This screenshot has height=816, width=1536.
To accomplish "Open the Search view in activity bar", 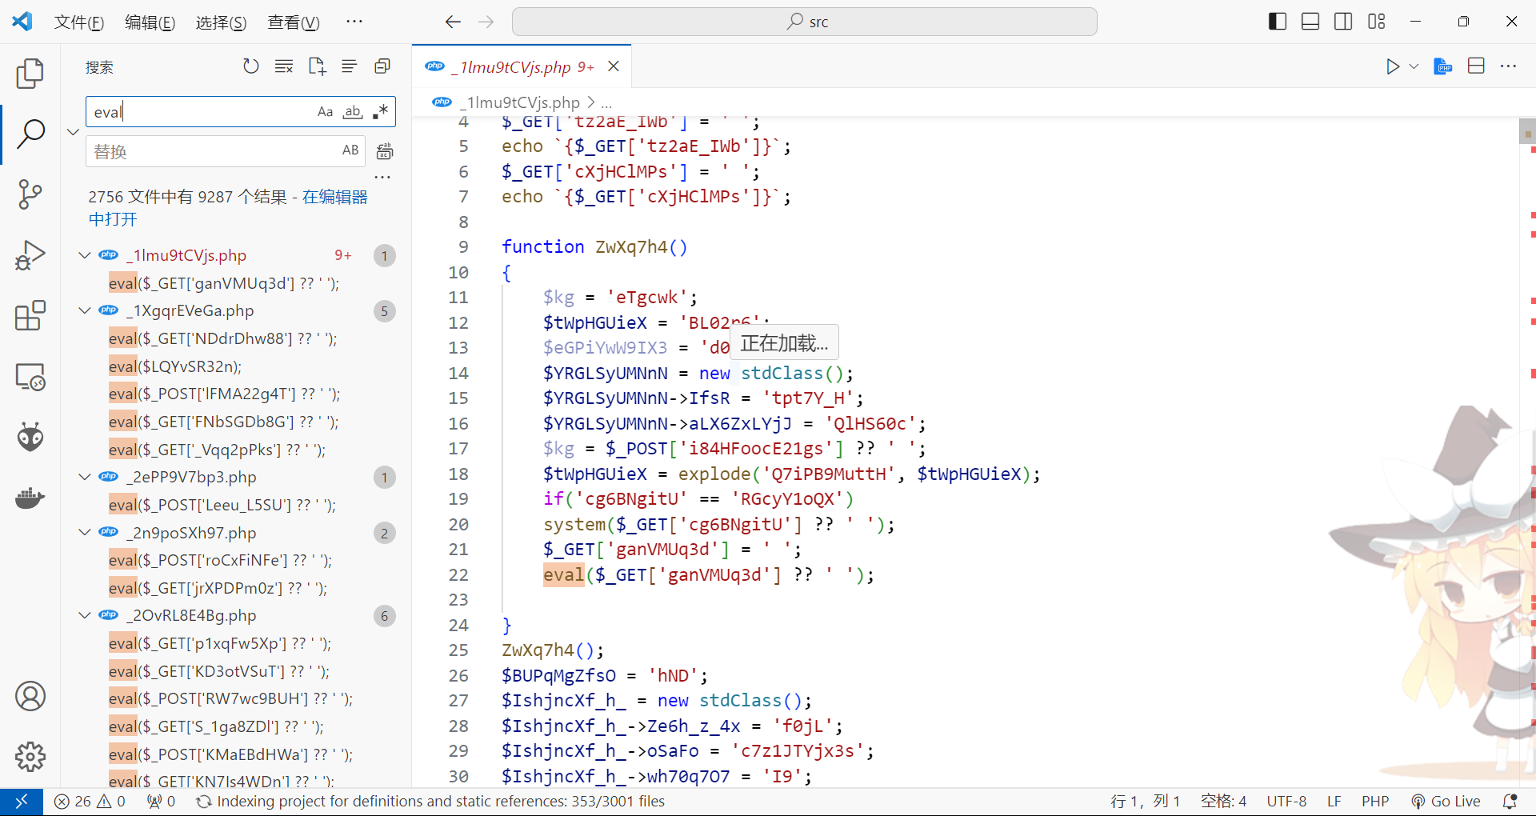I will pyautogui.click(x=30, y=134).
